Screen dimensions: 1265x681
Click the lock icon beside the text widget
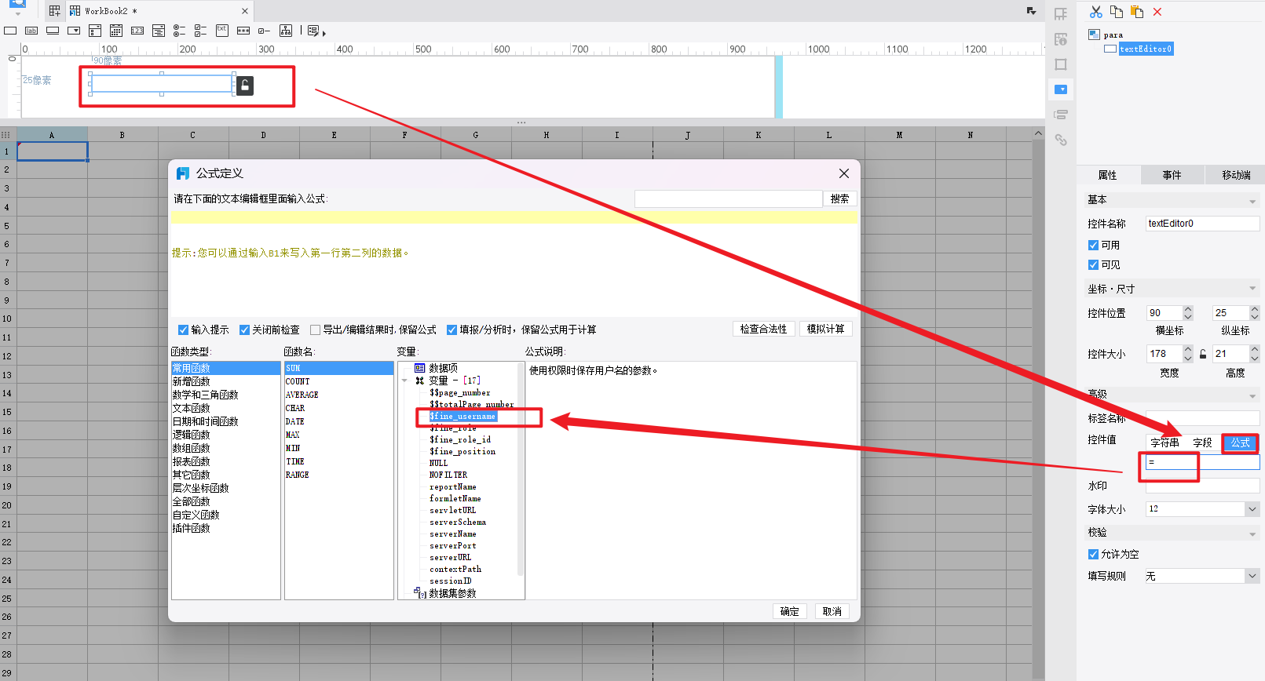pyautogui.click(x=245, y=86)
